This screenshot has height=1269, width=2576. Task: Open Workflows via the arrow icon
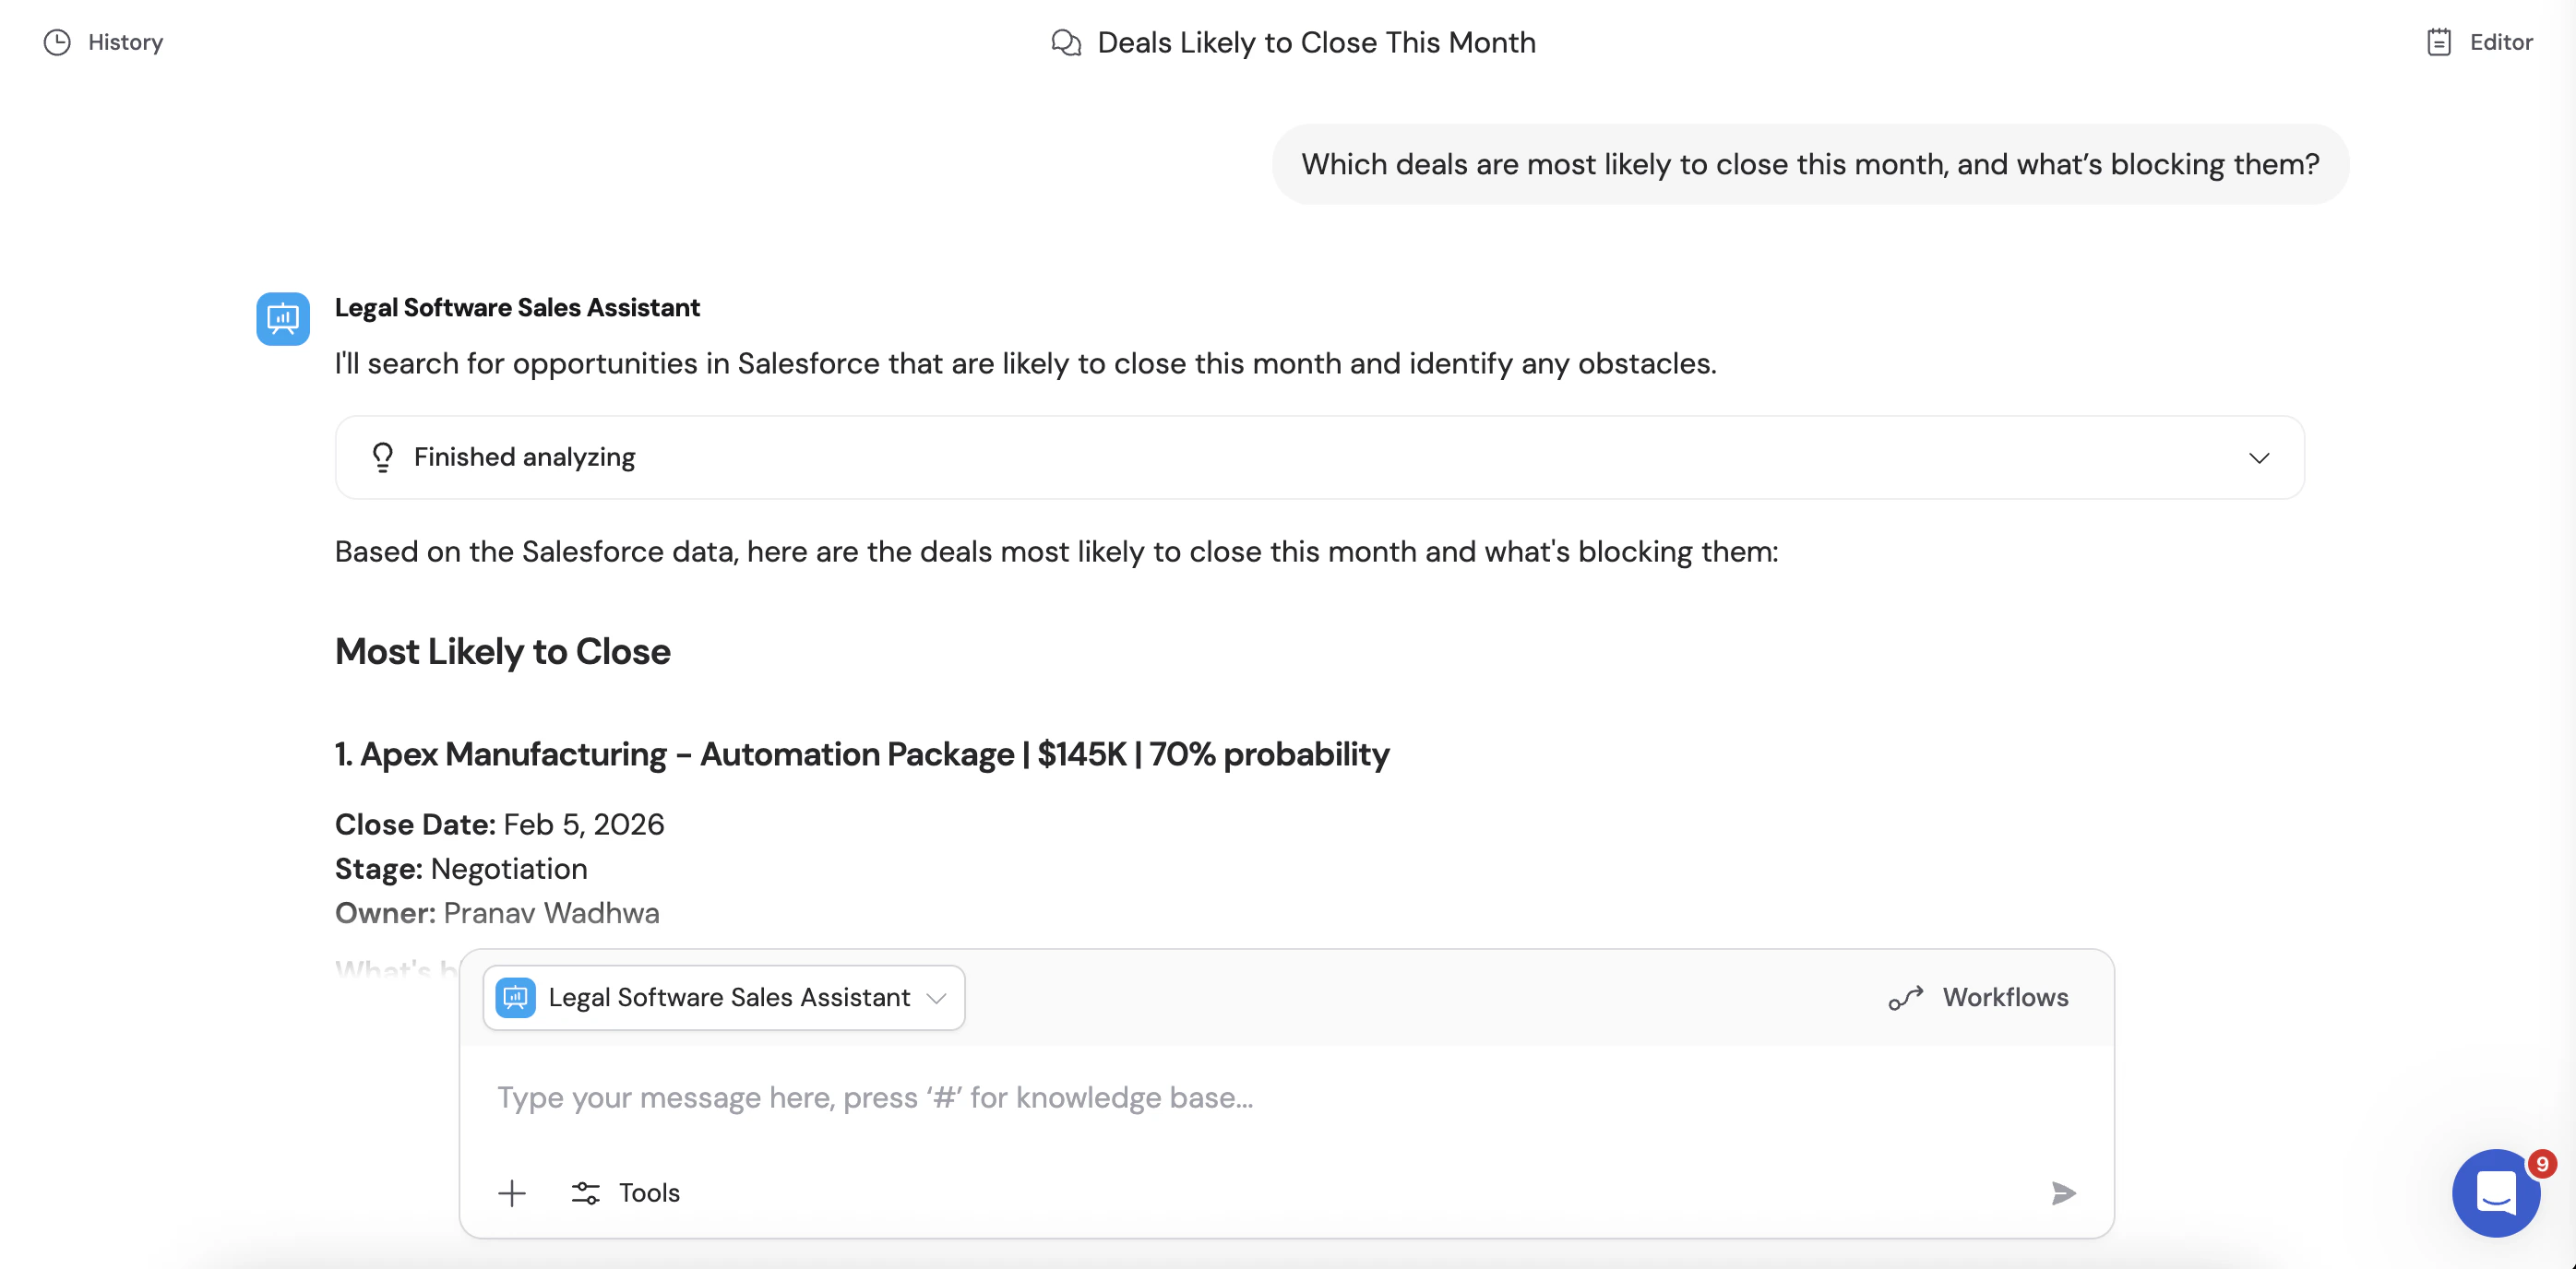(1905, 997)
